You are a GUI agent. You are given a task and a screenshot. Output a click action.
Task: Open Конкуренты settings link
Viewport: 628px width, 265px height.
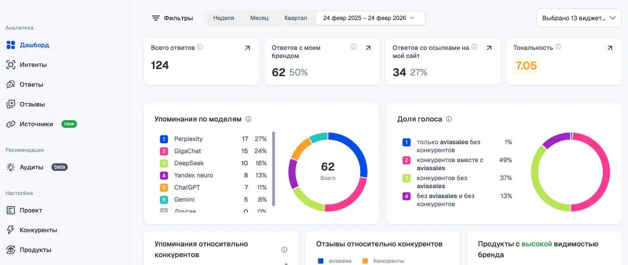tap(38, 230)
